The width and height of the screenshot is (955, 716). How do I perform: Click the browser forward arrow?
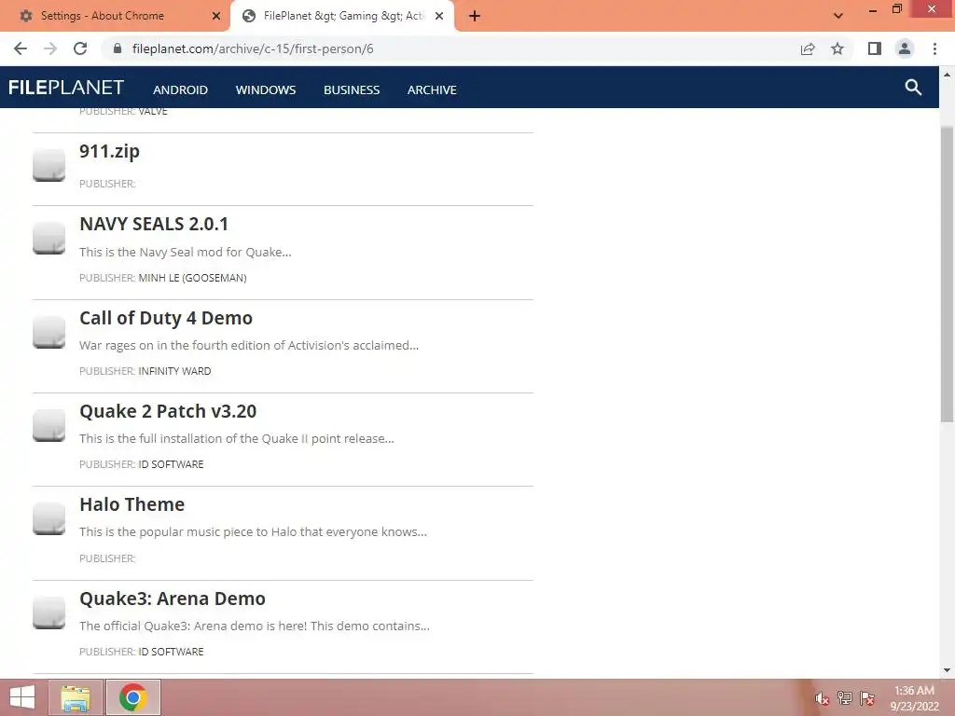pyautogui.click(x=50, y=48)
